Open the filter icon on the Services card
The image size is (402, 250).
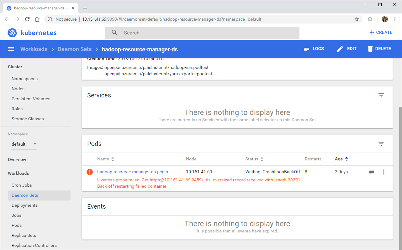coord(381,95)
